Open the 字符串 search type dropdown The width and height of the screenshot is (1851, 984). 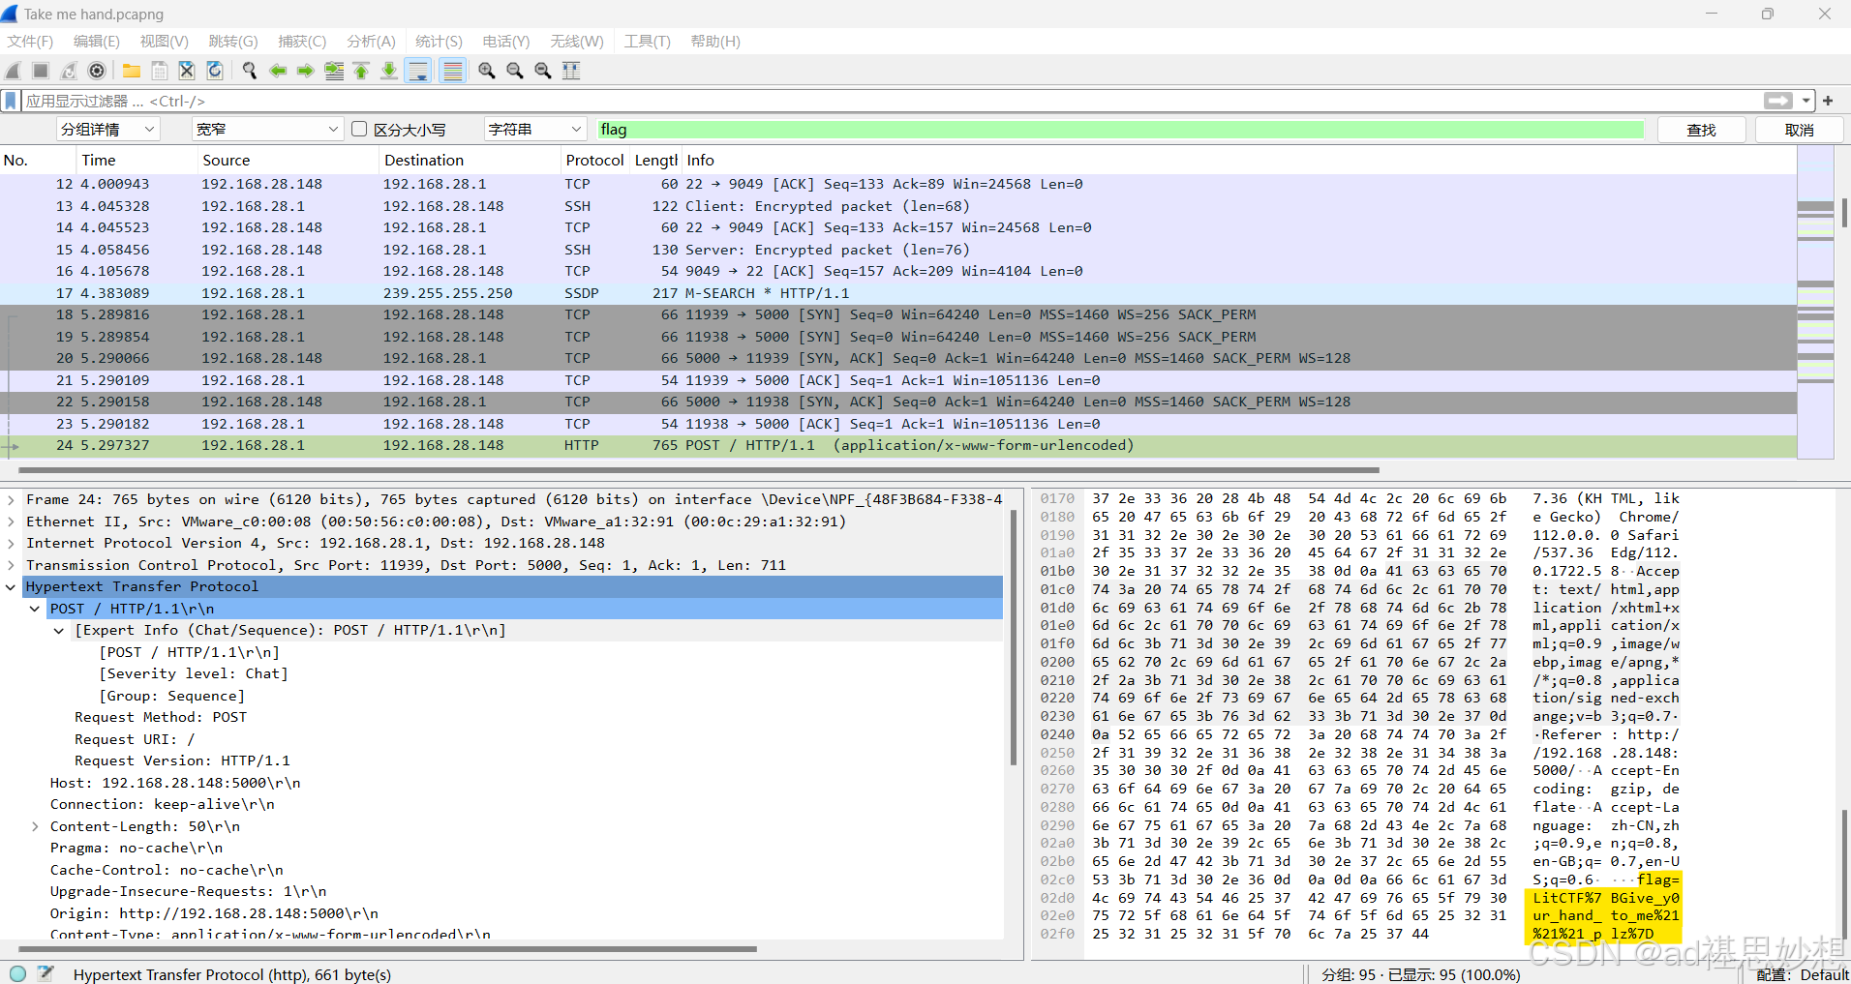533,129
